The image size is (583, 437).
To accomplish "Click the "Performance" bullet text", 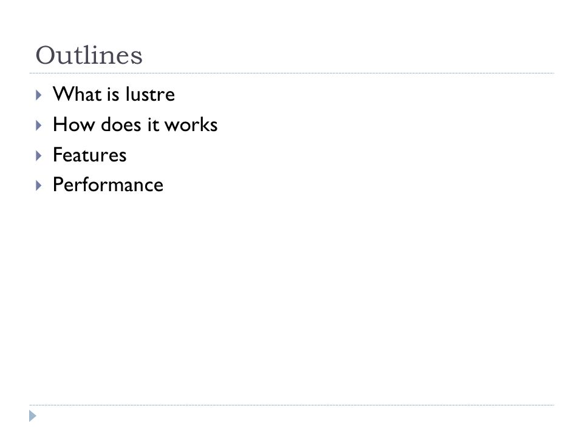I will point(108,185).
